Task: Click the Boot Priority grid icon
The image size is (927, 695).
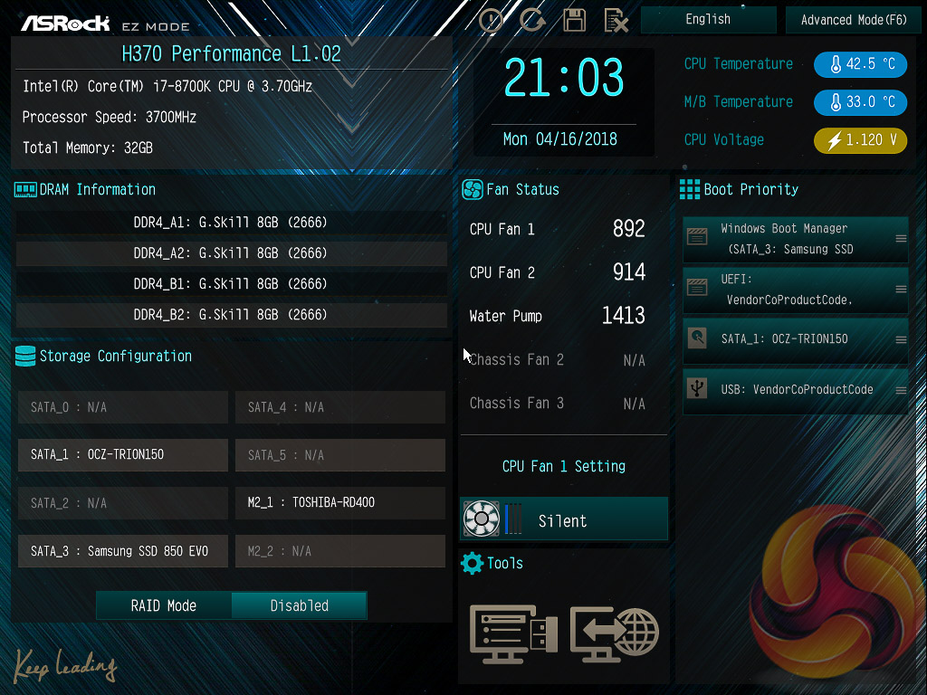Action: pyautogui.click(x=689, y=190)
